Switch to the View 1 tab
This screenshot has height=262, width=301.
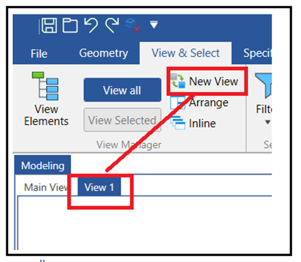[99, 187]
